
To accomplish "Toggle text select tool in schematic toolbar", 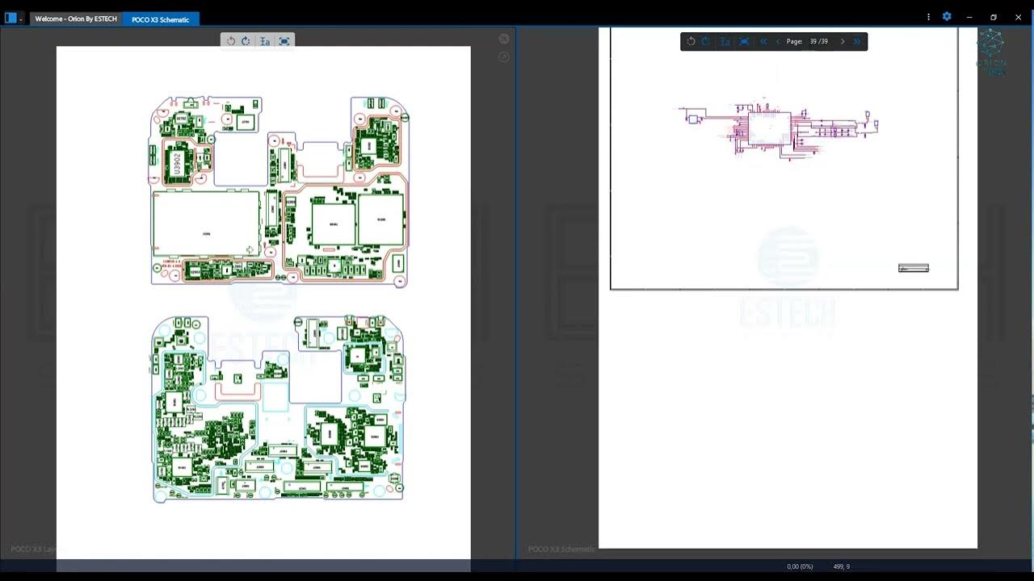I will click(x=725, y=41).
